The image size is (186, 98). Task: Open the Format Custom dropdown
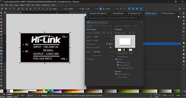point(99,33)
